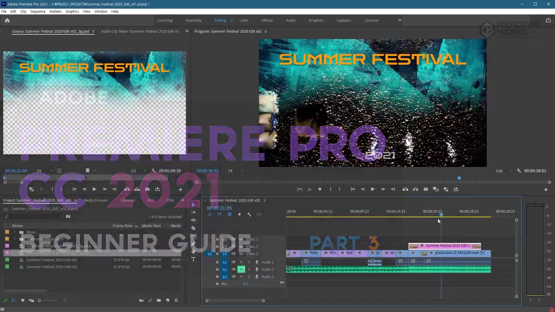
Task: Click Go to In point in Program monitor
Action: click(353, 189)
